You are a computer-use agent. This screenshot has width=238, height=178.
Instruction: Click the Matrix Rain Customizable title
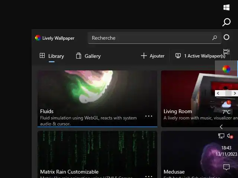70,172
